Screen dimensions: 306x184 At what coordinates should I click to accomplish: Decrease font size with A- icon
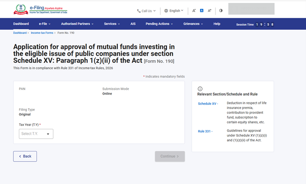click(194, 11)
